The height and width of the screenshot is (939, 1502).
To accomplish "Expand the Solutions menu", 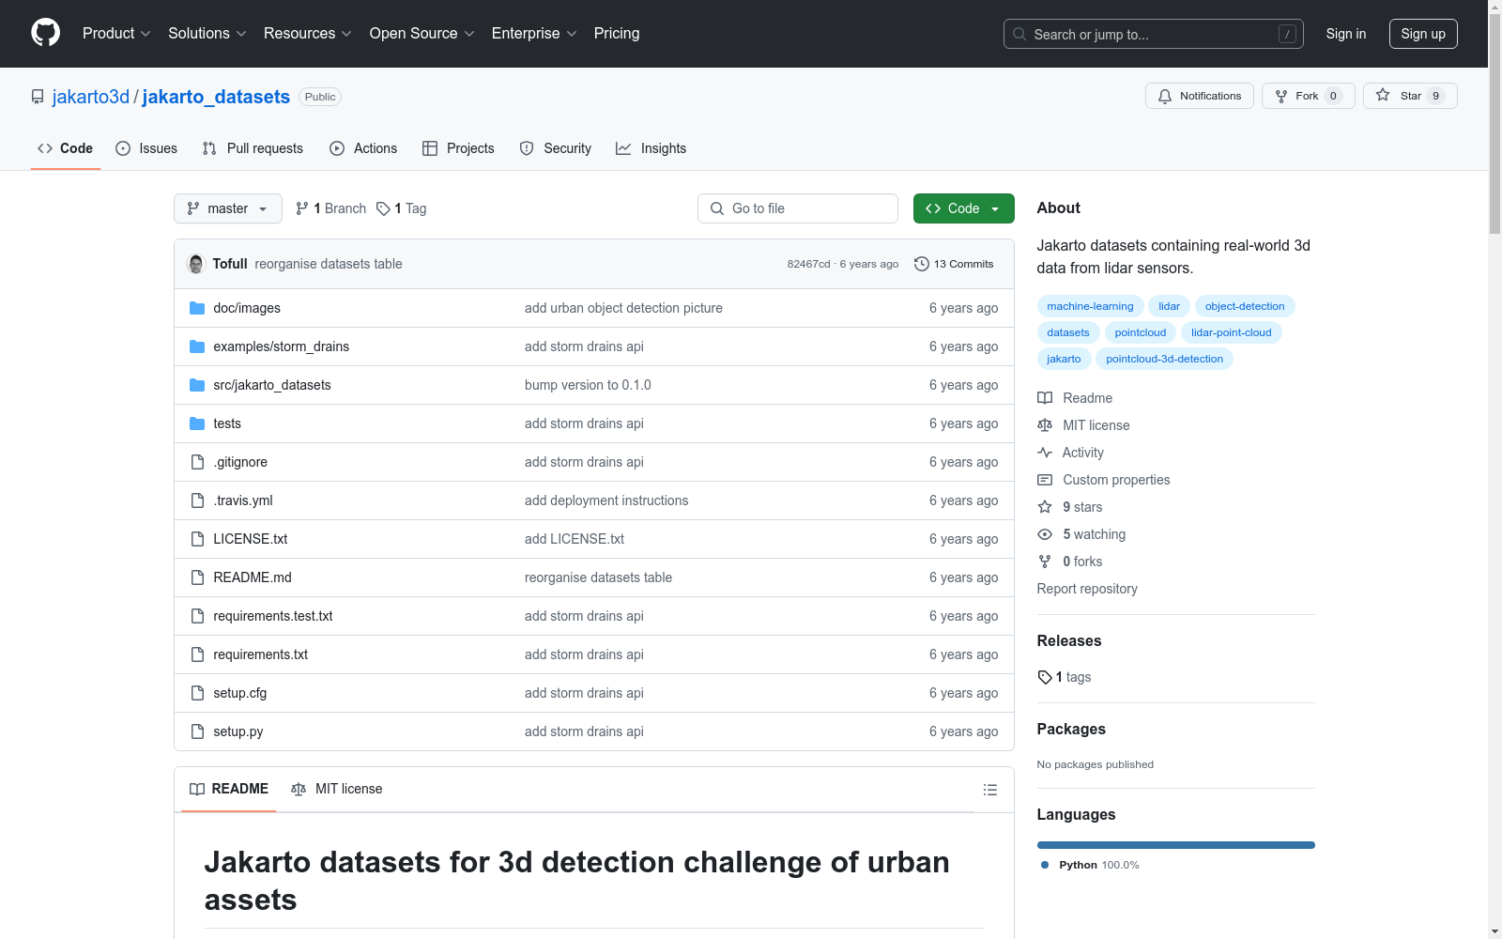I will point(207,34).
